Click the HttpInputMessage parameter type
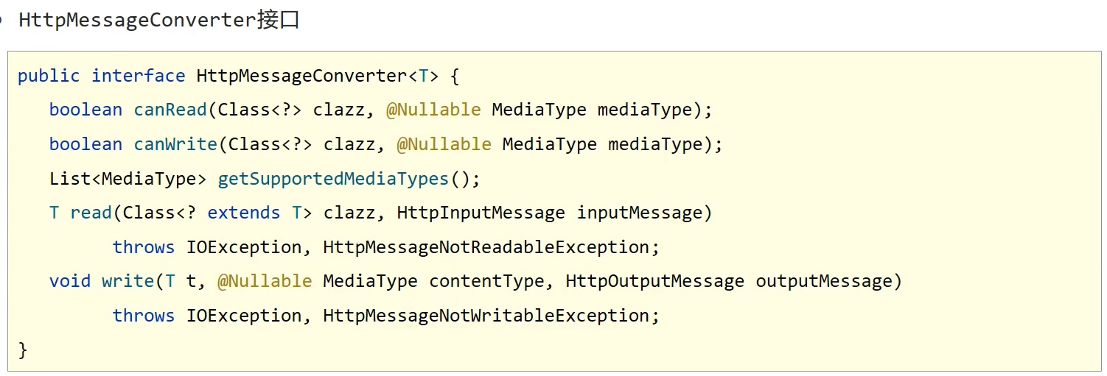Screen dimensions: 1107x376 (x=481, y=213)
